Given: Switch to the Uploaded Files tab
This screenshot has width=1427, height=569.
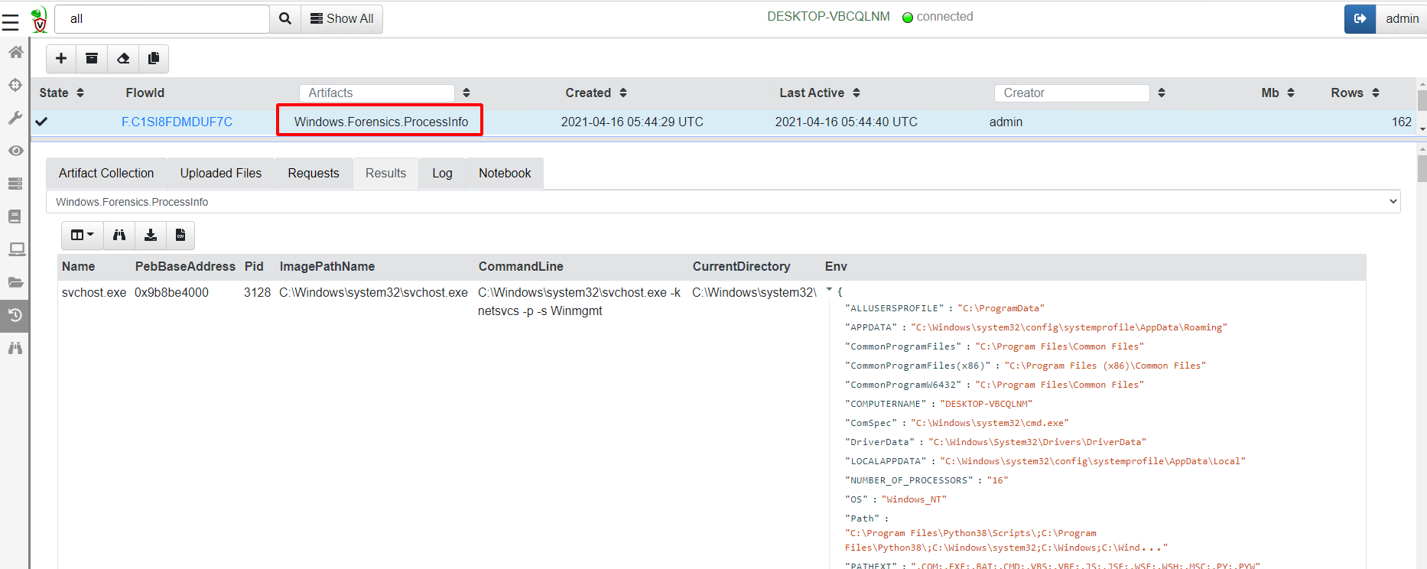Looking at the screenshot, I should click(221, 174).
